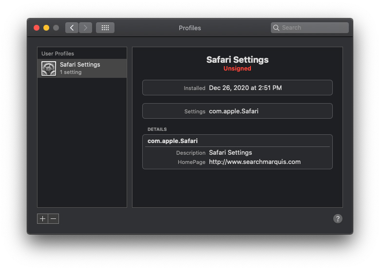Click the red Unsigned status text
Viewport: 380px width, 270px height.
click(x=237, y=69)
